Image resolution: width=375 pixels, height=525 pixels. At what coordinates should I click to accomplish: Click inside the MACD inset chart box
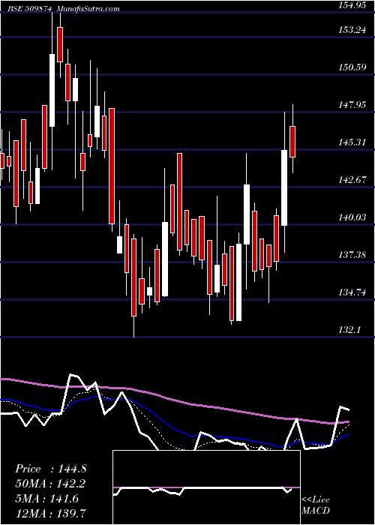tap(206, 487)
